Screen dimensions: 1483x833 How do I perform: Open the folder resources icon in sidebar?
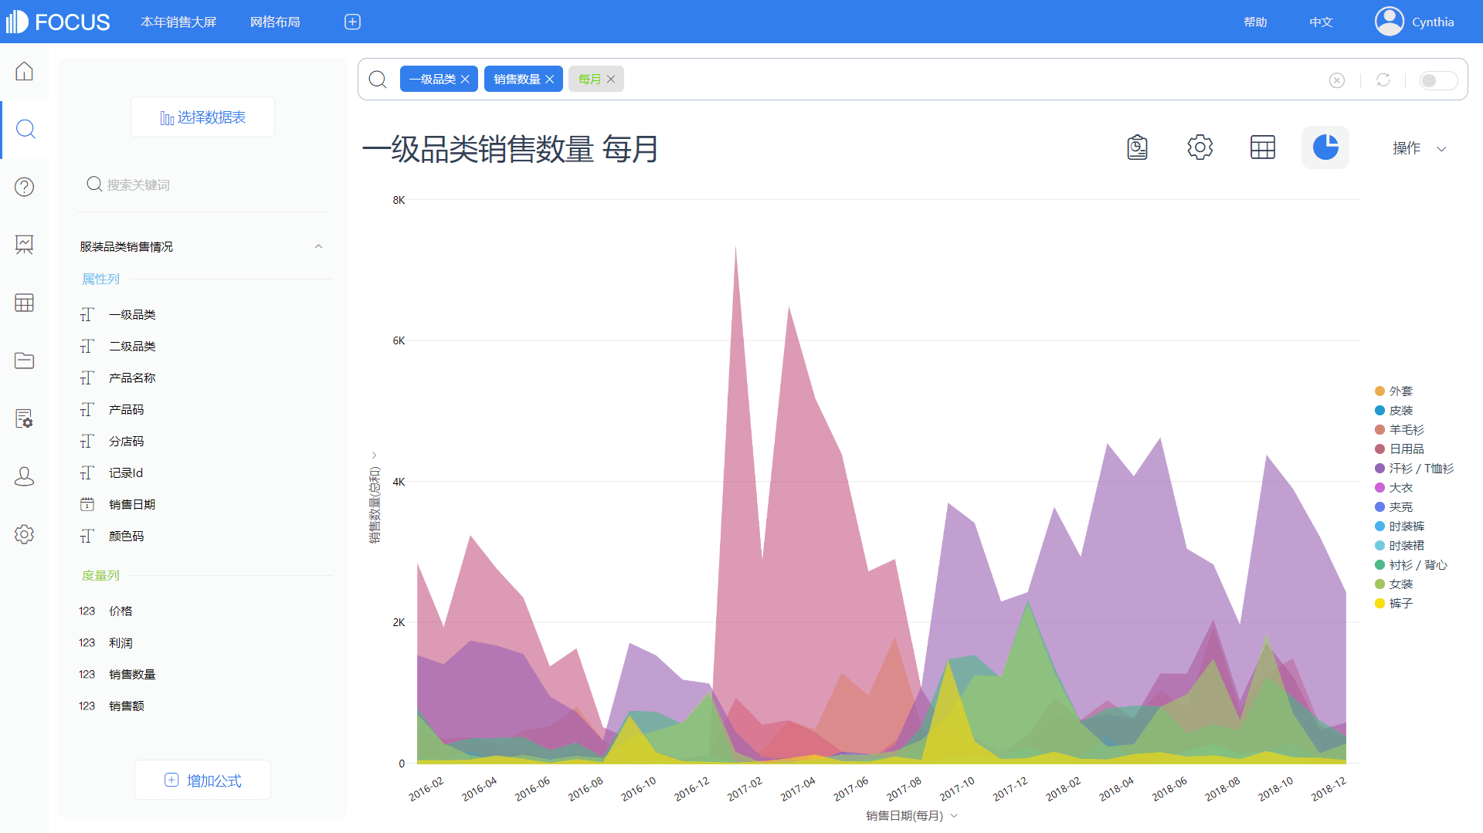pos(24,361)
